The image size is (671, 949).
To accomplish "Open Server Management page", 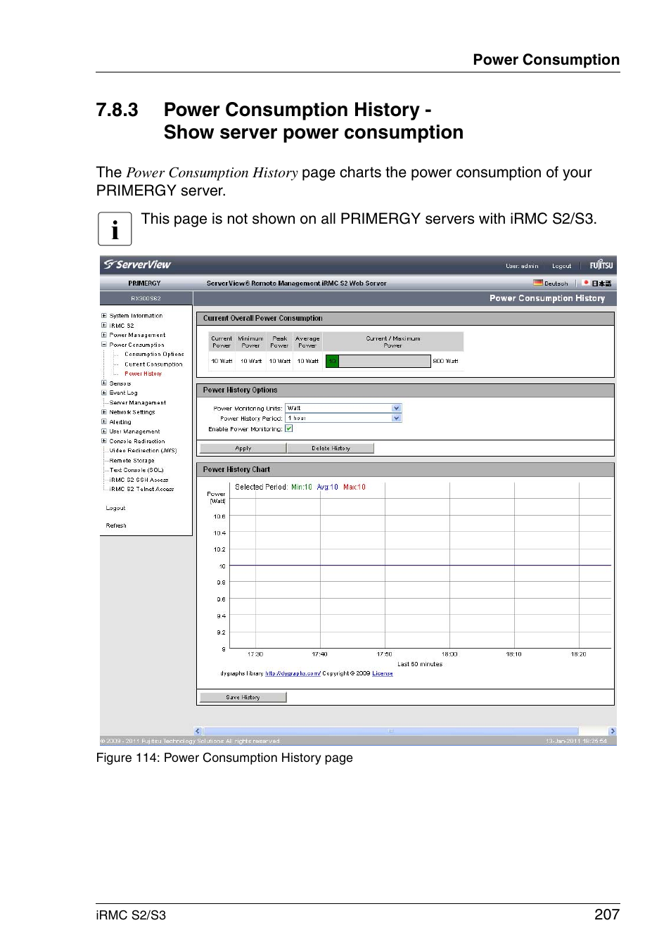I will [138, 402].
